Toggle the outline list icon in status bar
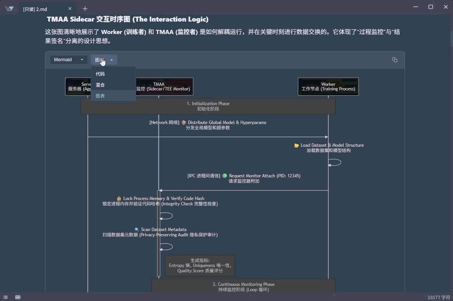The height and width of the screenshot is (301, 453). (x=5, y=297)
